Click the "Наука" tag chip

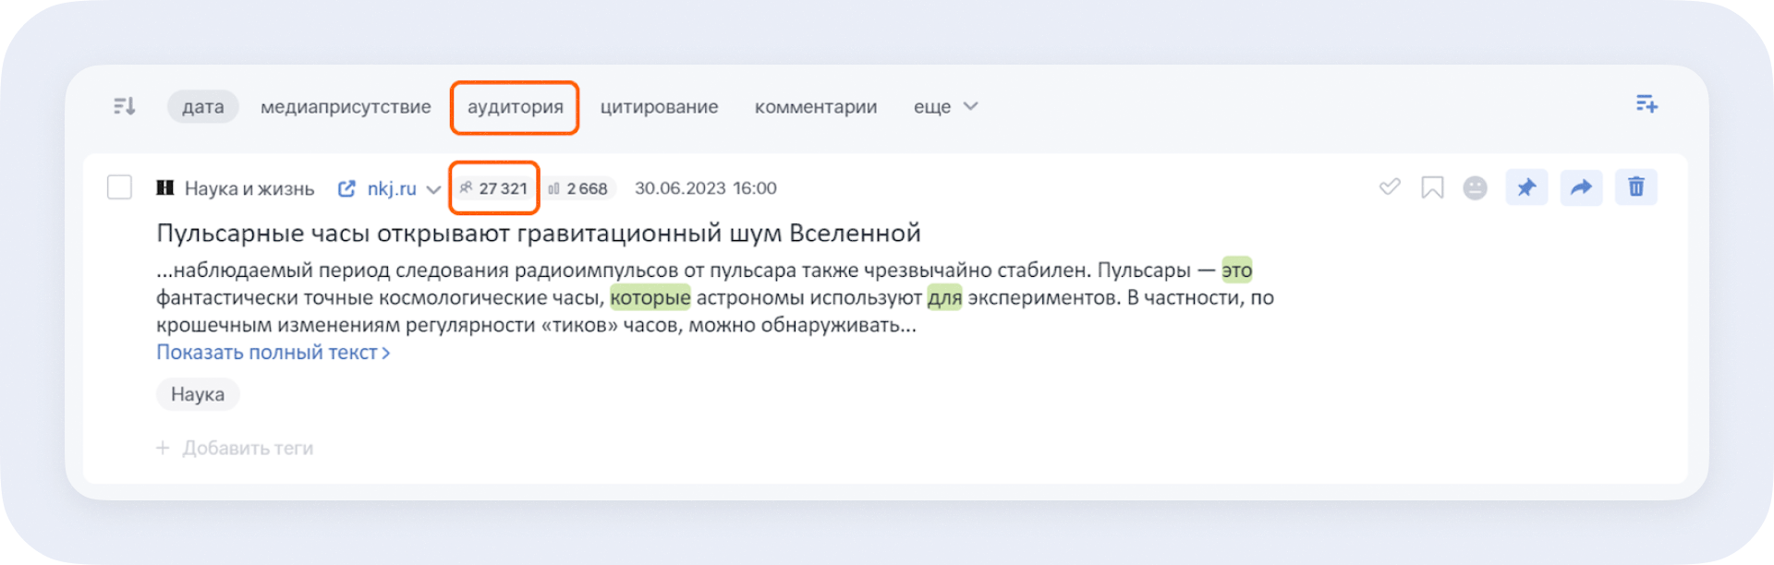[x=198, y=394]
